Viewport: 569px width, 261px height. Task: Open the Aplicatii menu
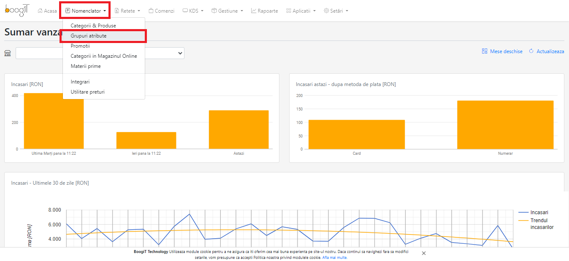click(301, 11)
